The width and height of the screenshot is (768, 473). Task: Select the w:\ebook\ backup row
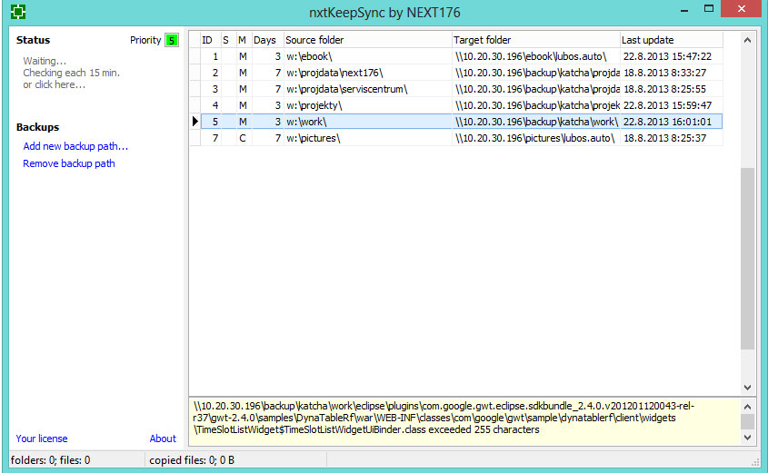pyautogui.click(x=367, y=56)
